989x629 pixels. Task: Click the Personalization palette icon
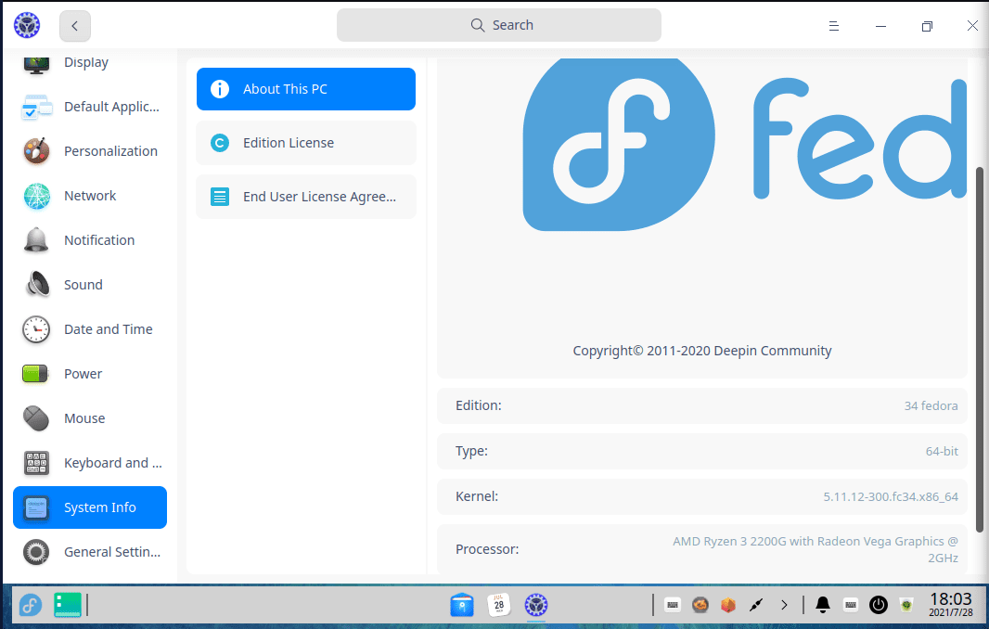(x=36, y=151)
